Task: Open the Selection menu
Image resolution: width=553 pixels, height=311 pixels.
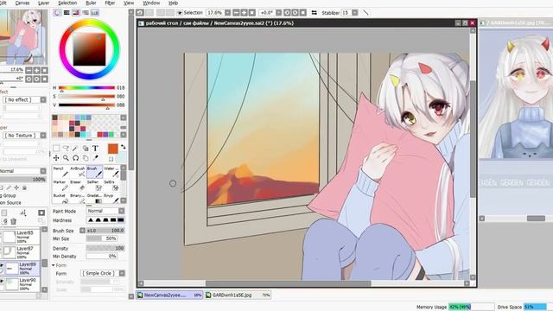Action: [x=67, y=3]
